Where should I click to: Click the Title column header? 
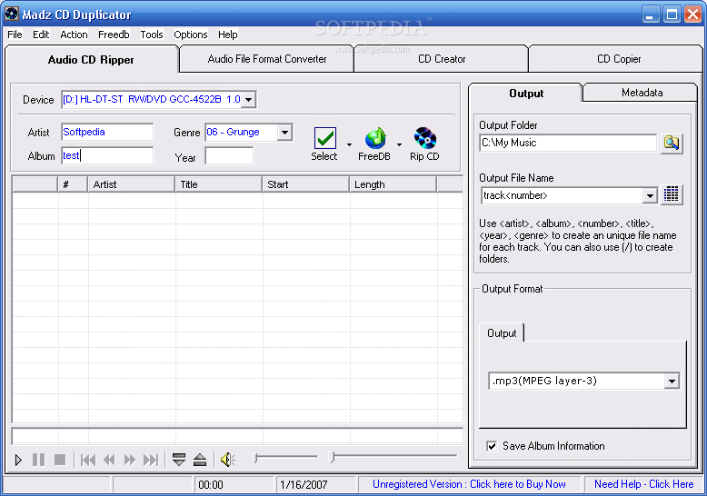click(x=219, y=184)
